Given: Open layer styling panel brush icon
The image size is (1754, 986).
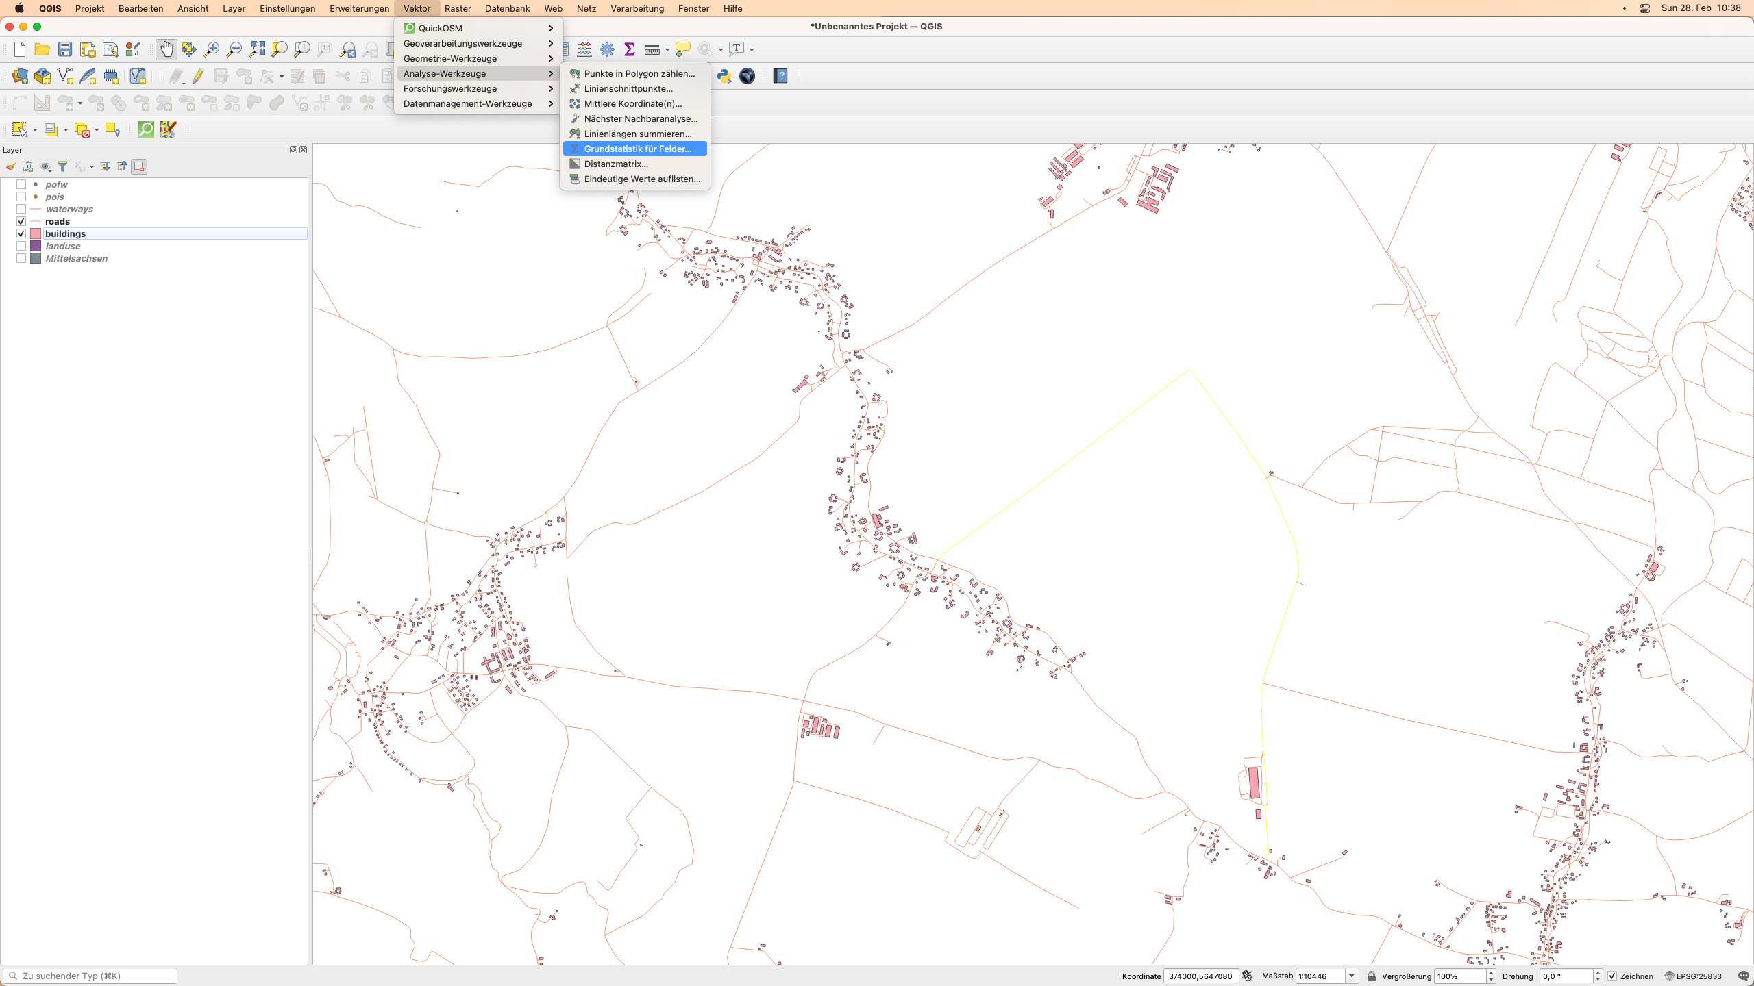Looking at the screenshot, I should tap(11, 166).
